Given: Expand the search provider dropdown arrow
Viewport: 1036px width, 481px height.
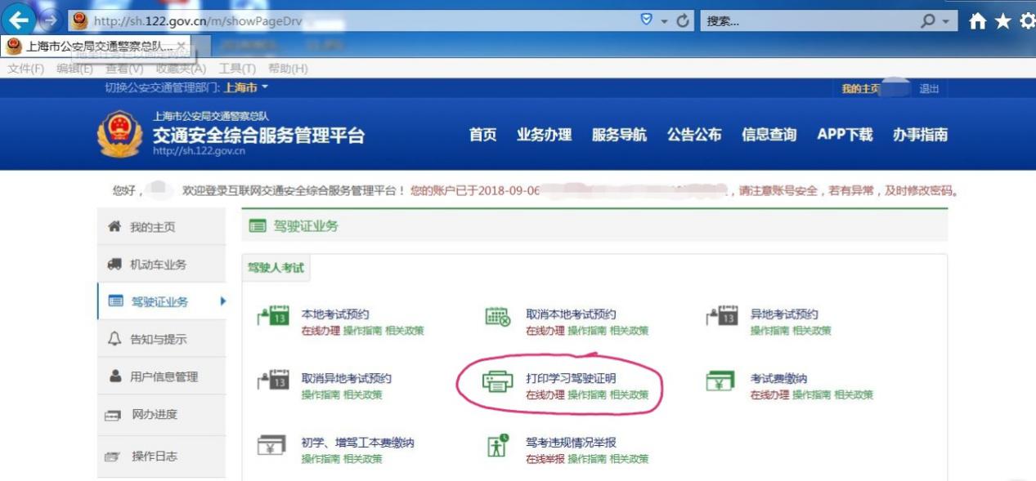Looking at the screenshot, I should coord(944,21).
